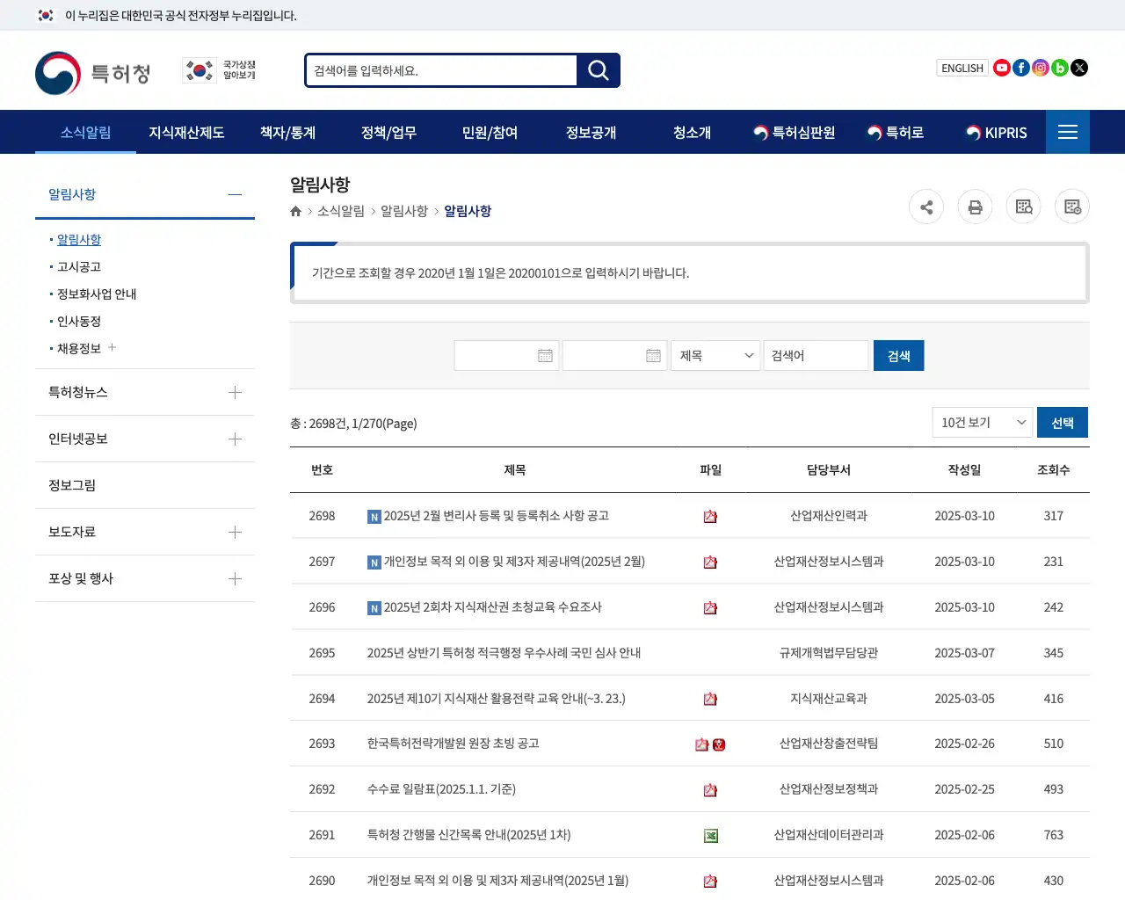Open 인사동정 in the sidebar
Screen dimensions: 1125x900
coord(79,321)
